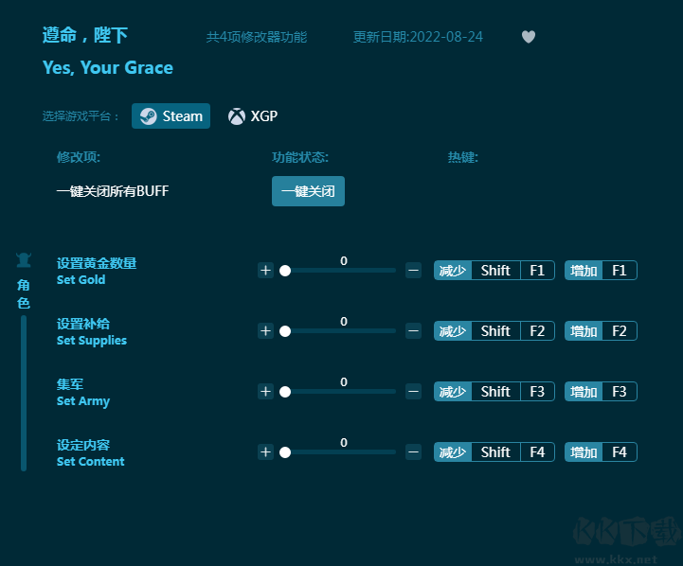Click the 更新日期:2022-08-24 text
This screenshot has height=566, width=683.
click(418, 37)
